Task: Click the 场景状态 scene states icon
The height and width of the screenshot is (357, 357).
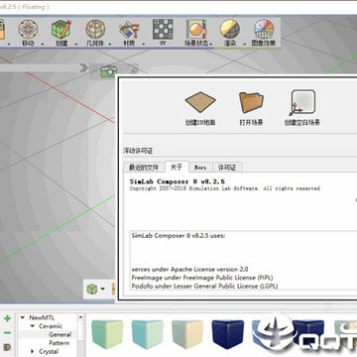Action: pyautogui.click(x=196, y=29)
